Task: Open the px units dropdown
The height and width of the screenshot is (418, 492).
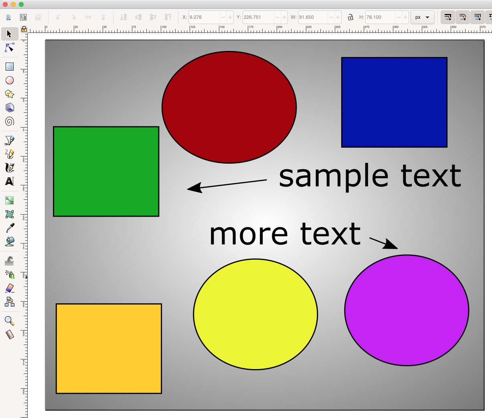Action: pyautogui.click(x=422, y=17)
